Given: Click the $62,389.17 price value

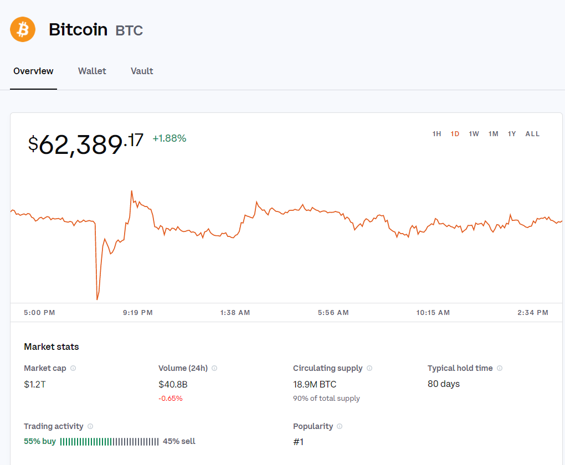Looking at the screenshot, I should [86, 144].
